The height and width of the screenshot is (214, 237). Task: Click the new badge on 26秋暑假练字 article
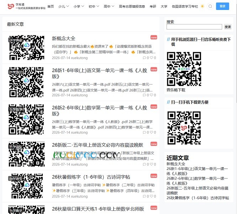pyautogui.click(x=154, y=176)
